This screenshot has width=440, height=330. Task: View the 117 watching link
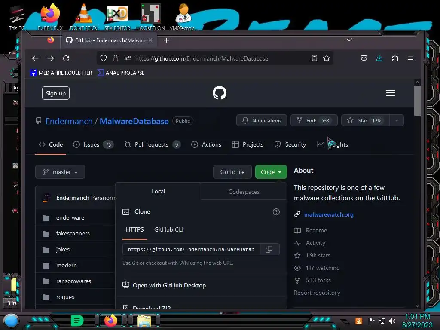click(x=317, y=268)
